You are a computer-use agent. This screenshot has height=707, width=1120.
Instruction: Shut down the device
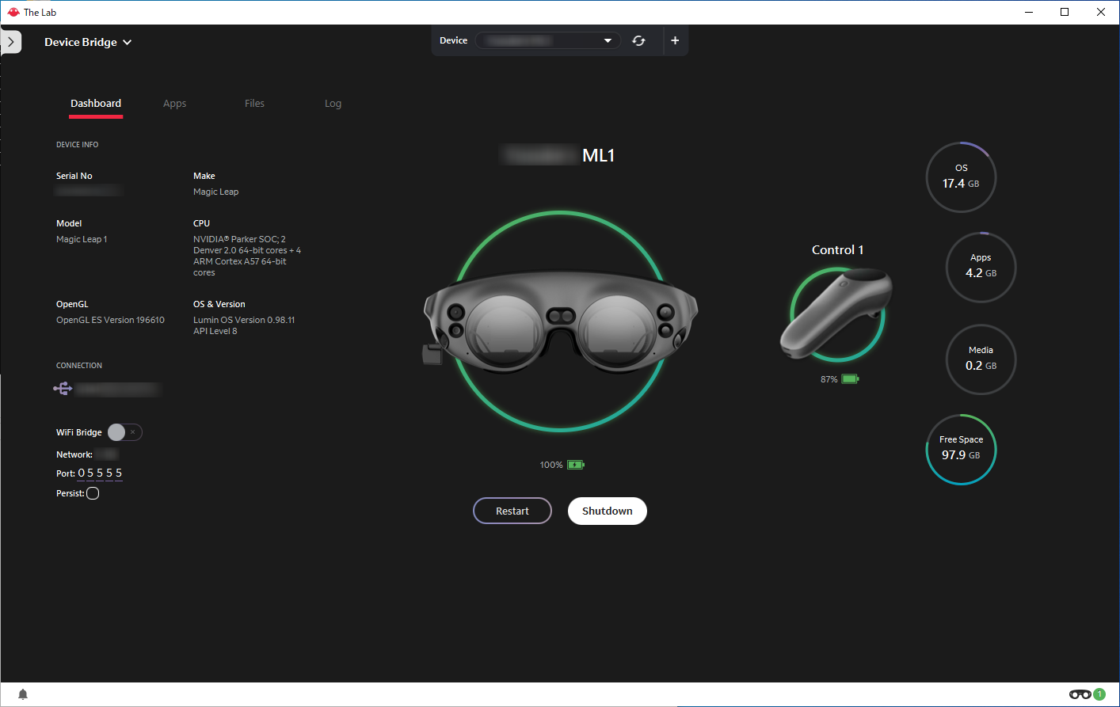click(608, 511)
